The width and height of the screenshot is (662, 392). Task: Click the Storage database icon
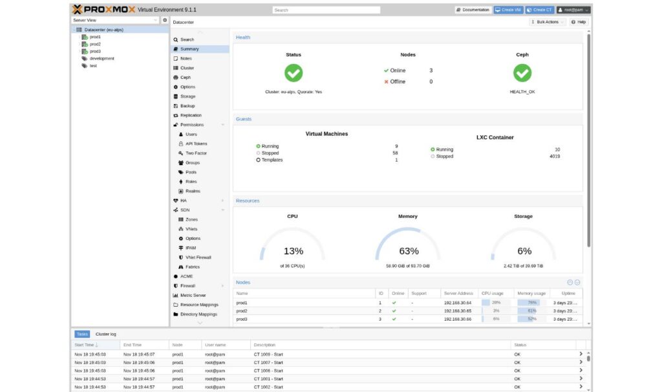pyautogui.click(x=176, y=97)
